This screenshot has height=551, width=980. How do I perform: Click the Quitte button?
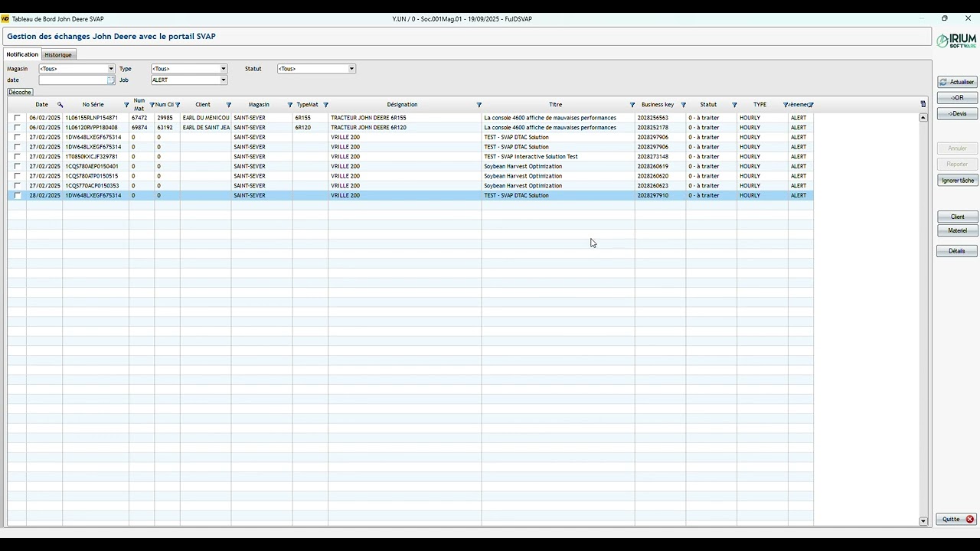957,520
